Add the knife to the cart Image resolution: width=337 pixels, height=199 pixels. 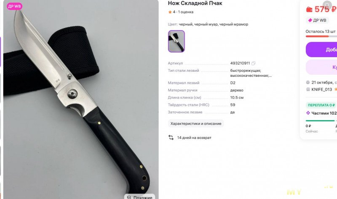[321, 50]
